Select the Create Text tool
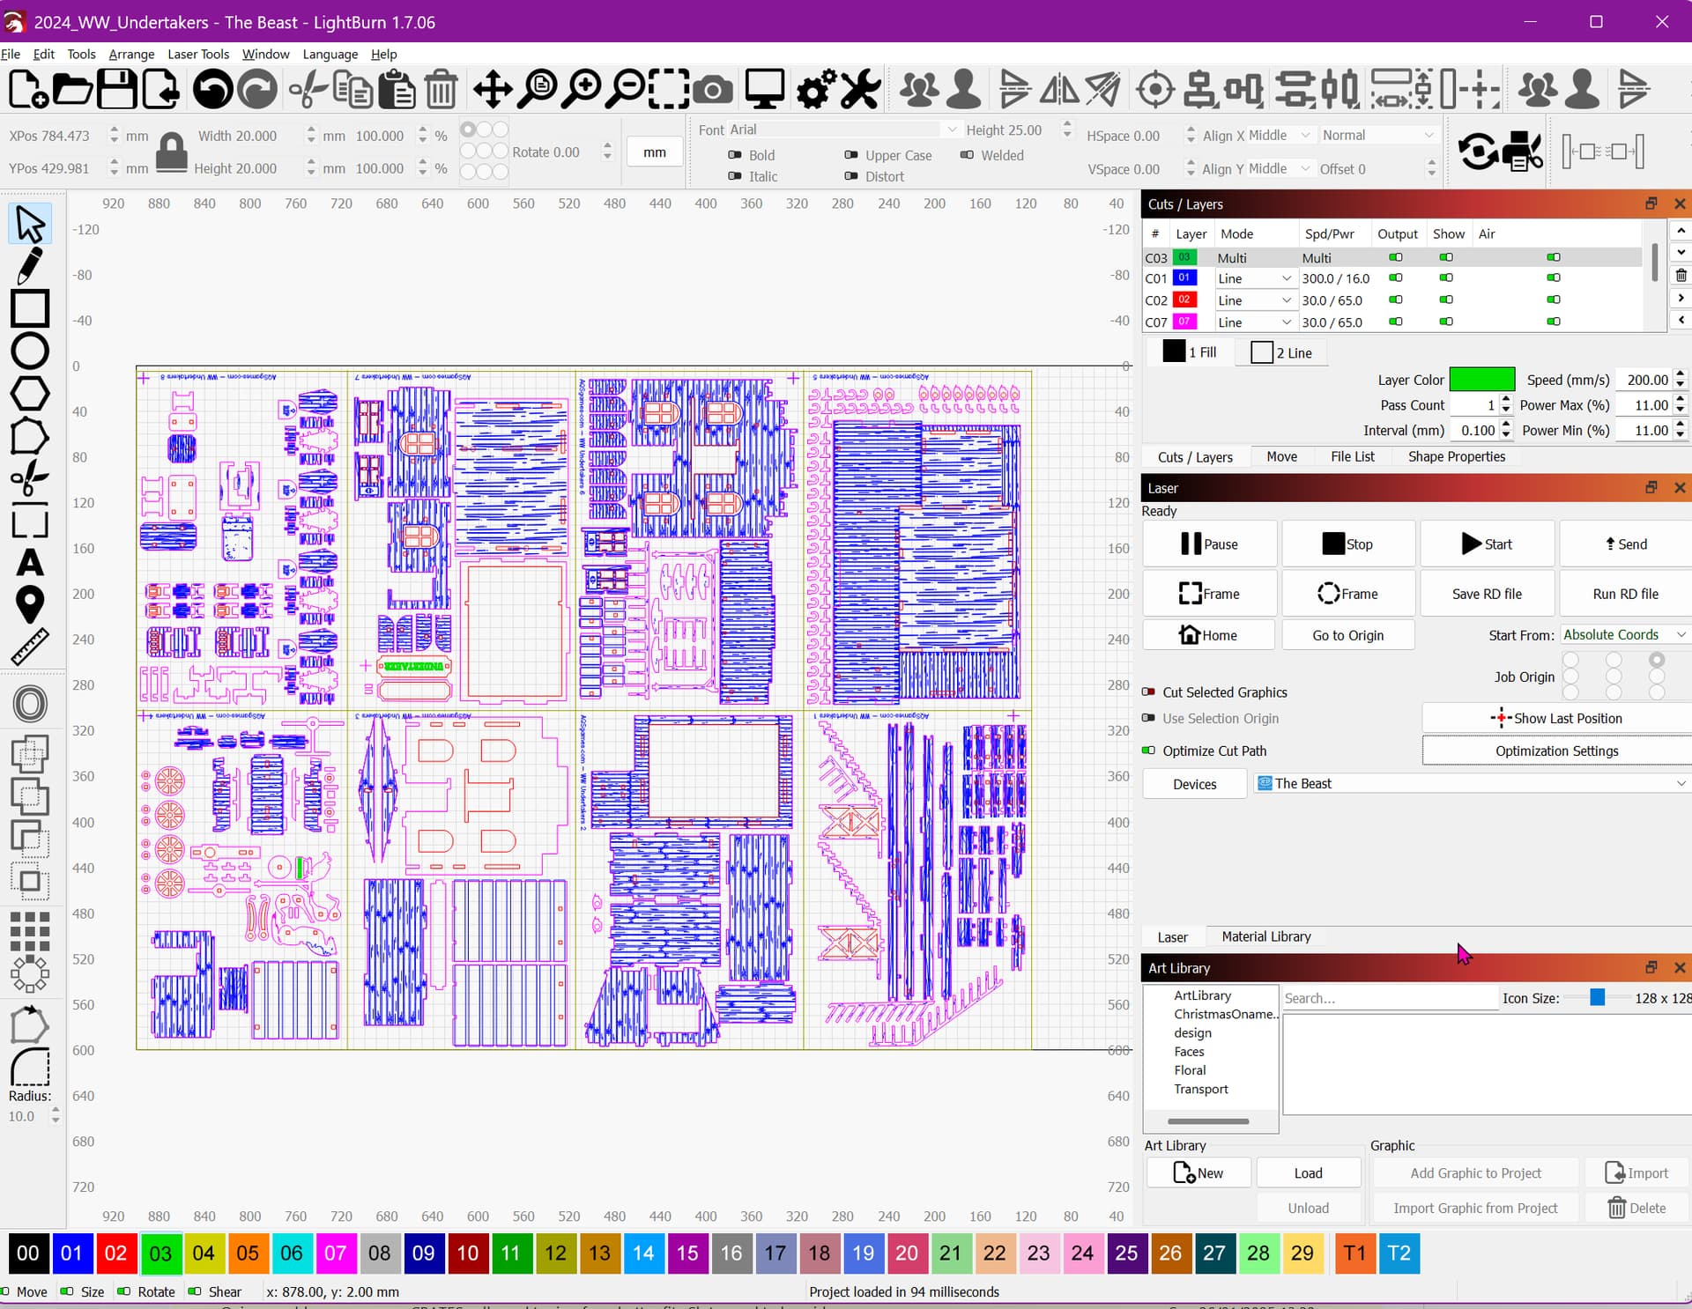This screenshot has width=1692, height=1309. pyautogui.click(x=29, y=563)
